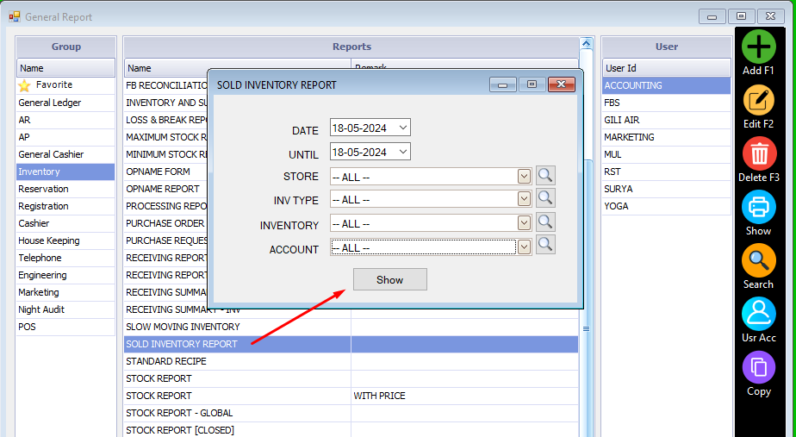796x437 pixels.
Task: Select Night Audit group
Action: pyautogui.click(x=65, y=310)
